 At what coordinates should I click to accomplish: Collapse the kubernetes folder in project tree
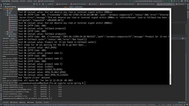(x=5, y=34)
